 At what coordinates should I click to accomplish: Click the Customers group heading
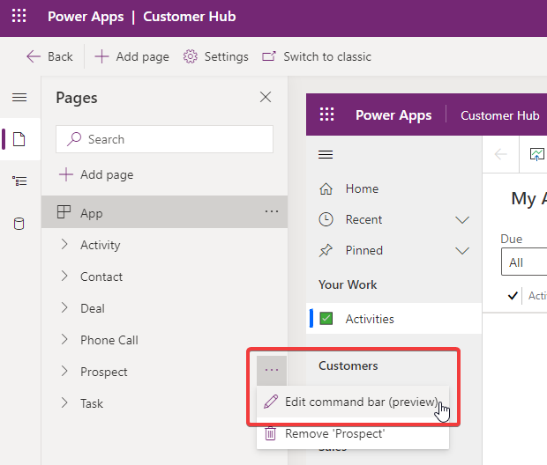[348, 365]
